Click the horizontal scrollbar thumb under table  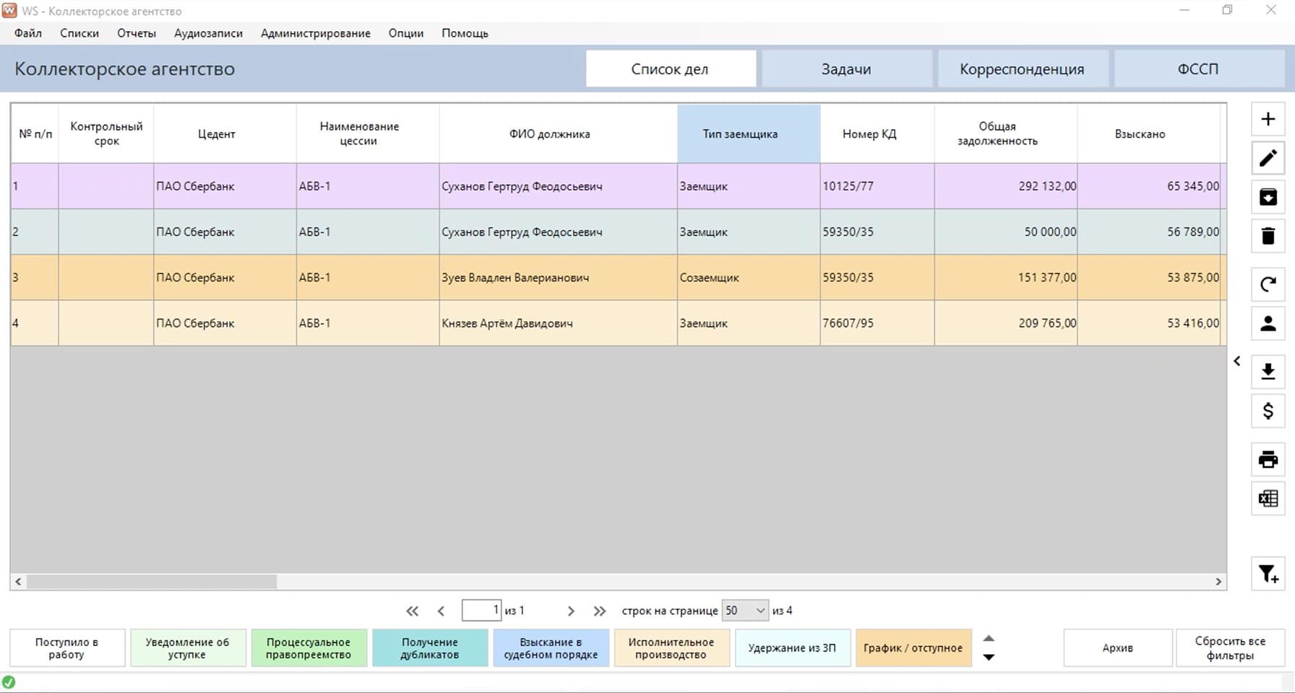click(x=152, y=582)
